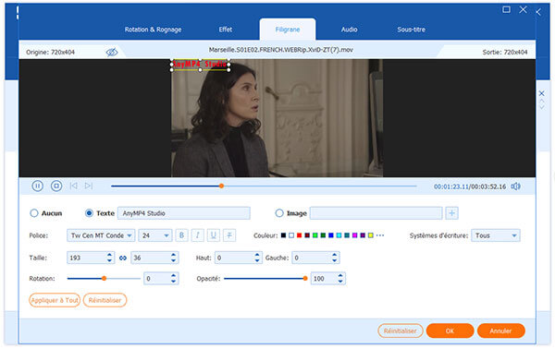Open the font size 24 dropdown
The image size is (555, 349).
point(155,235)
